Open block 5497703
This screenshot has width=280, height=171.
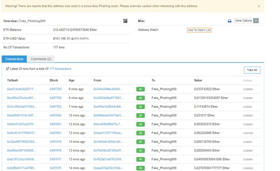tap(55, 107)
